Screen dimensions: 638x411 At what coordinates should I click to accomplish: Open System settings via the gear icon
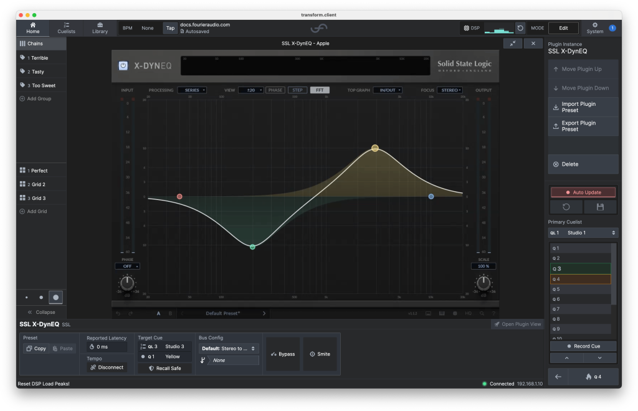[x=594, y=28]
